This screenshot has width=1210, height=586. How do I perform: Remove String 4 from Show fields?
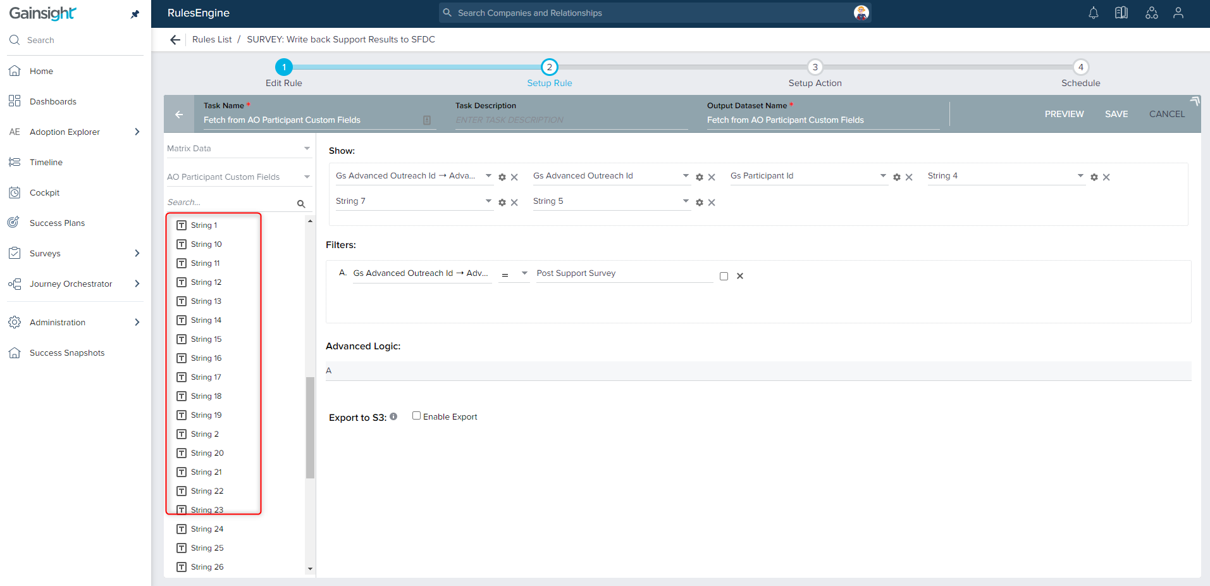(x=1106, y=177)
